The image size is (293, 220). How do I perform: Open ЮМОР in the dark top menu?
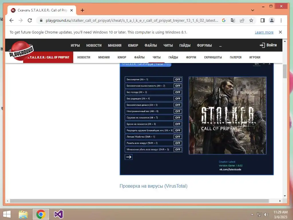[x=133, y=46]
